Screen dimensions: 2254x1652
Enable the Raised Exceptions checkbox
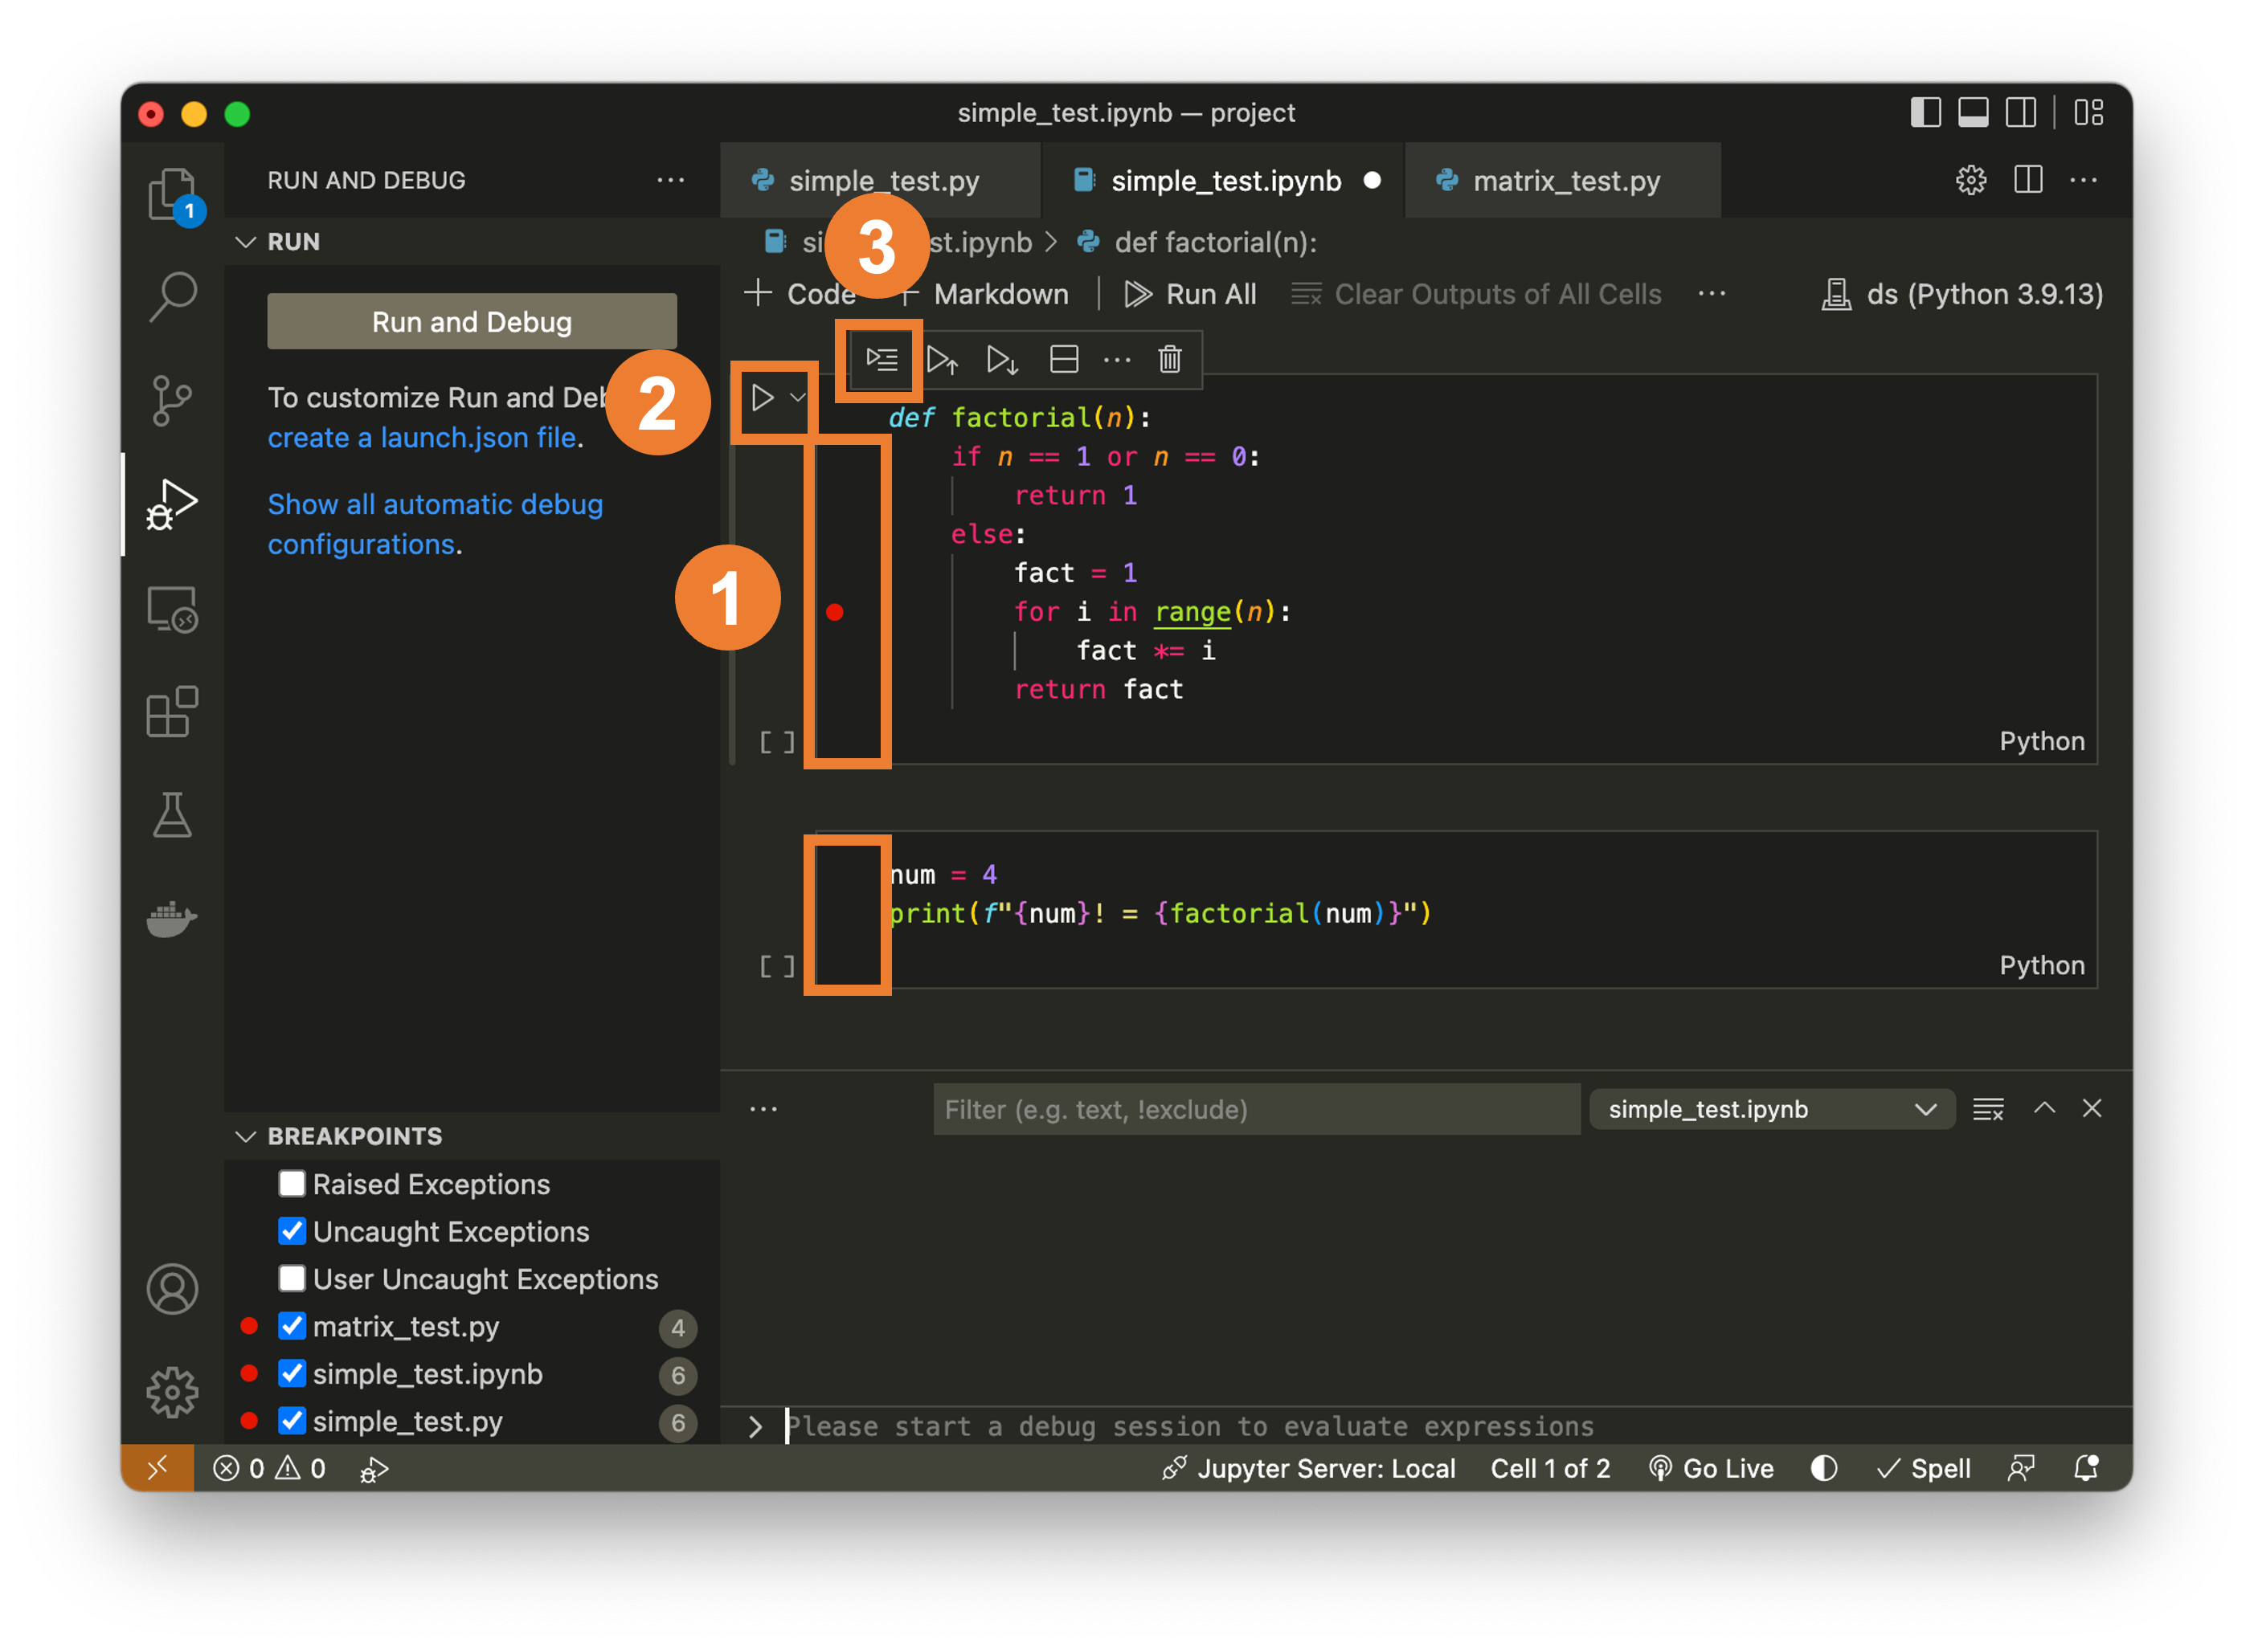pyautogui.click(x=291, y=1184)
